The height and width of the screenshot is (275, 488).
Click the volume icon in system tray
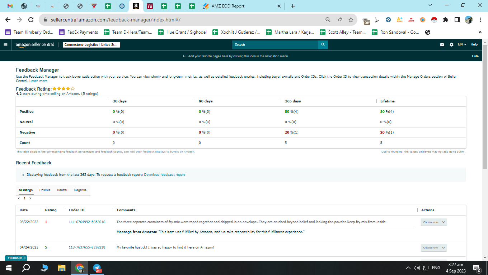pos(417,268)
